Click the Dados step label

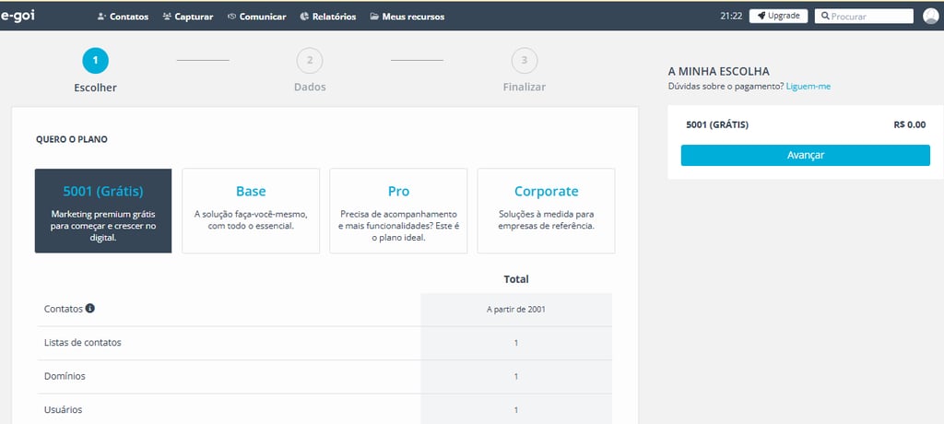click(310, 88)
